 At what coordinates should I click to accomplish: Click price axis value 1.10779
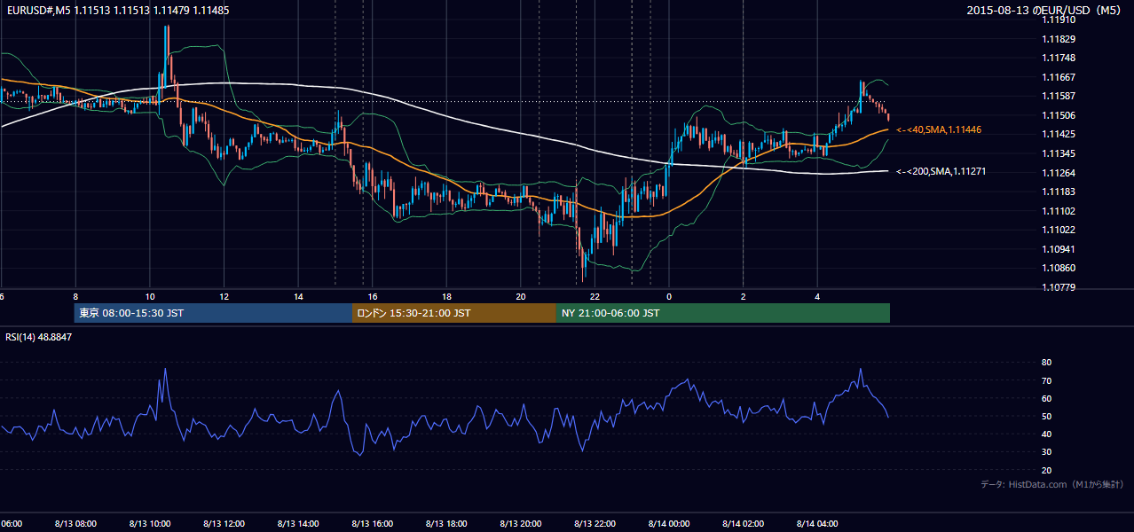click(x=1059, y=287)
